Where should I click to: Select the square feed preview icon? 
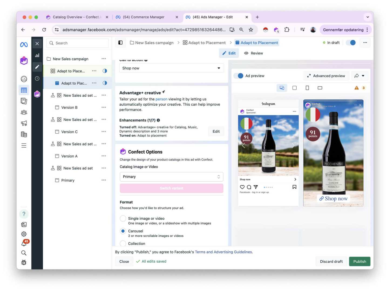(294, 88)
